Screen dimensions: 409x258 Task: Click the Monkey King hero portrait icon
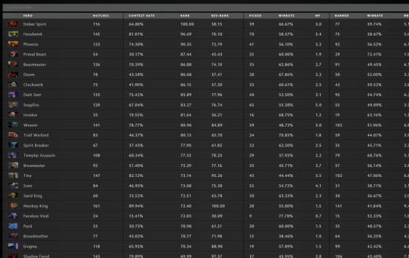point(13,206)
